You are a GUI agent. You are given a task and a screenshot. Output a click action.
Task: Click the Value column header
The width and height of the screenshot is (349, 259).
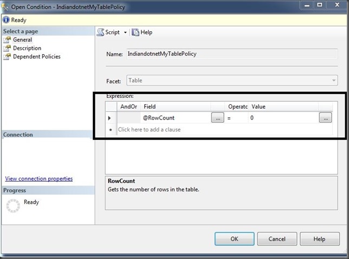click(x=283, y=107)
